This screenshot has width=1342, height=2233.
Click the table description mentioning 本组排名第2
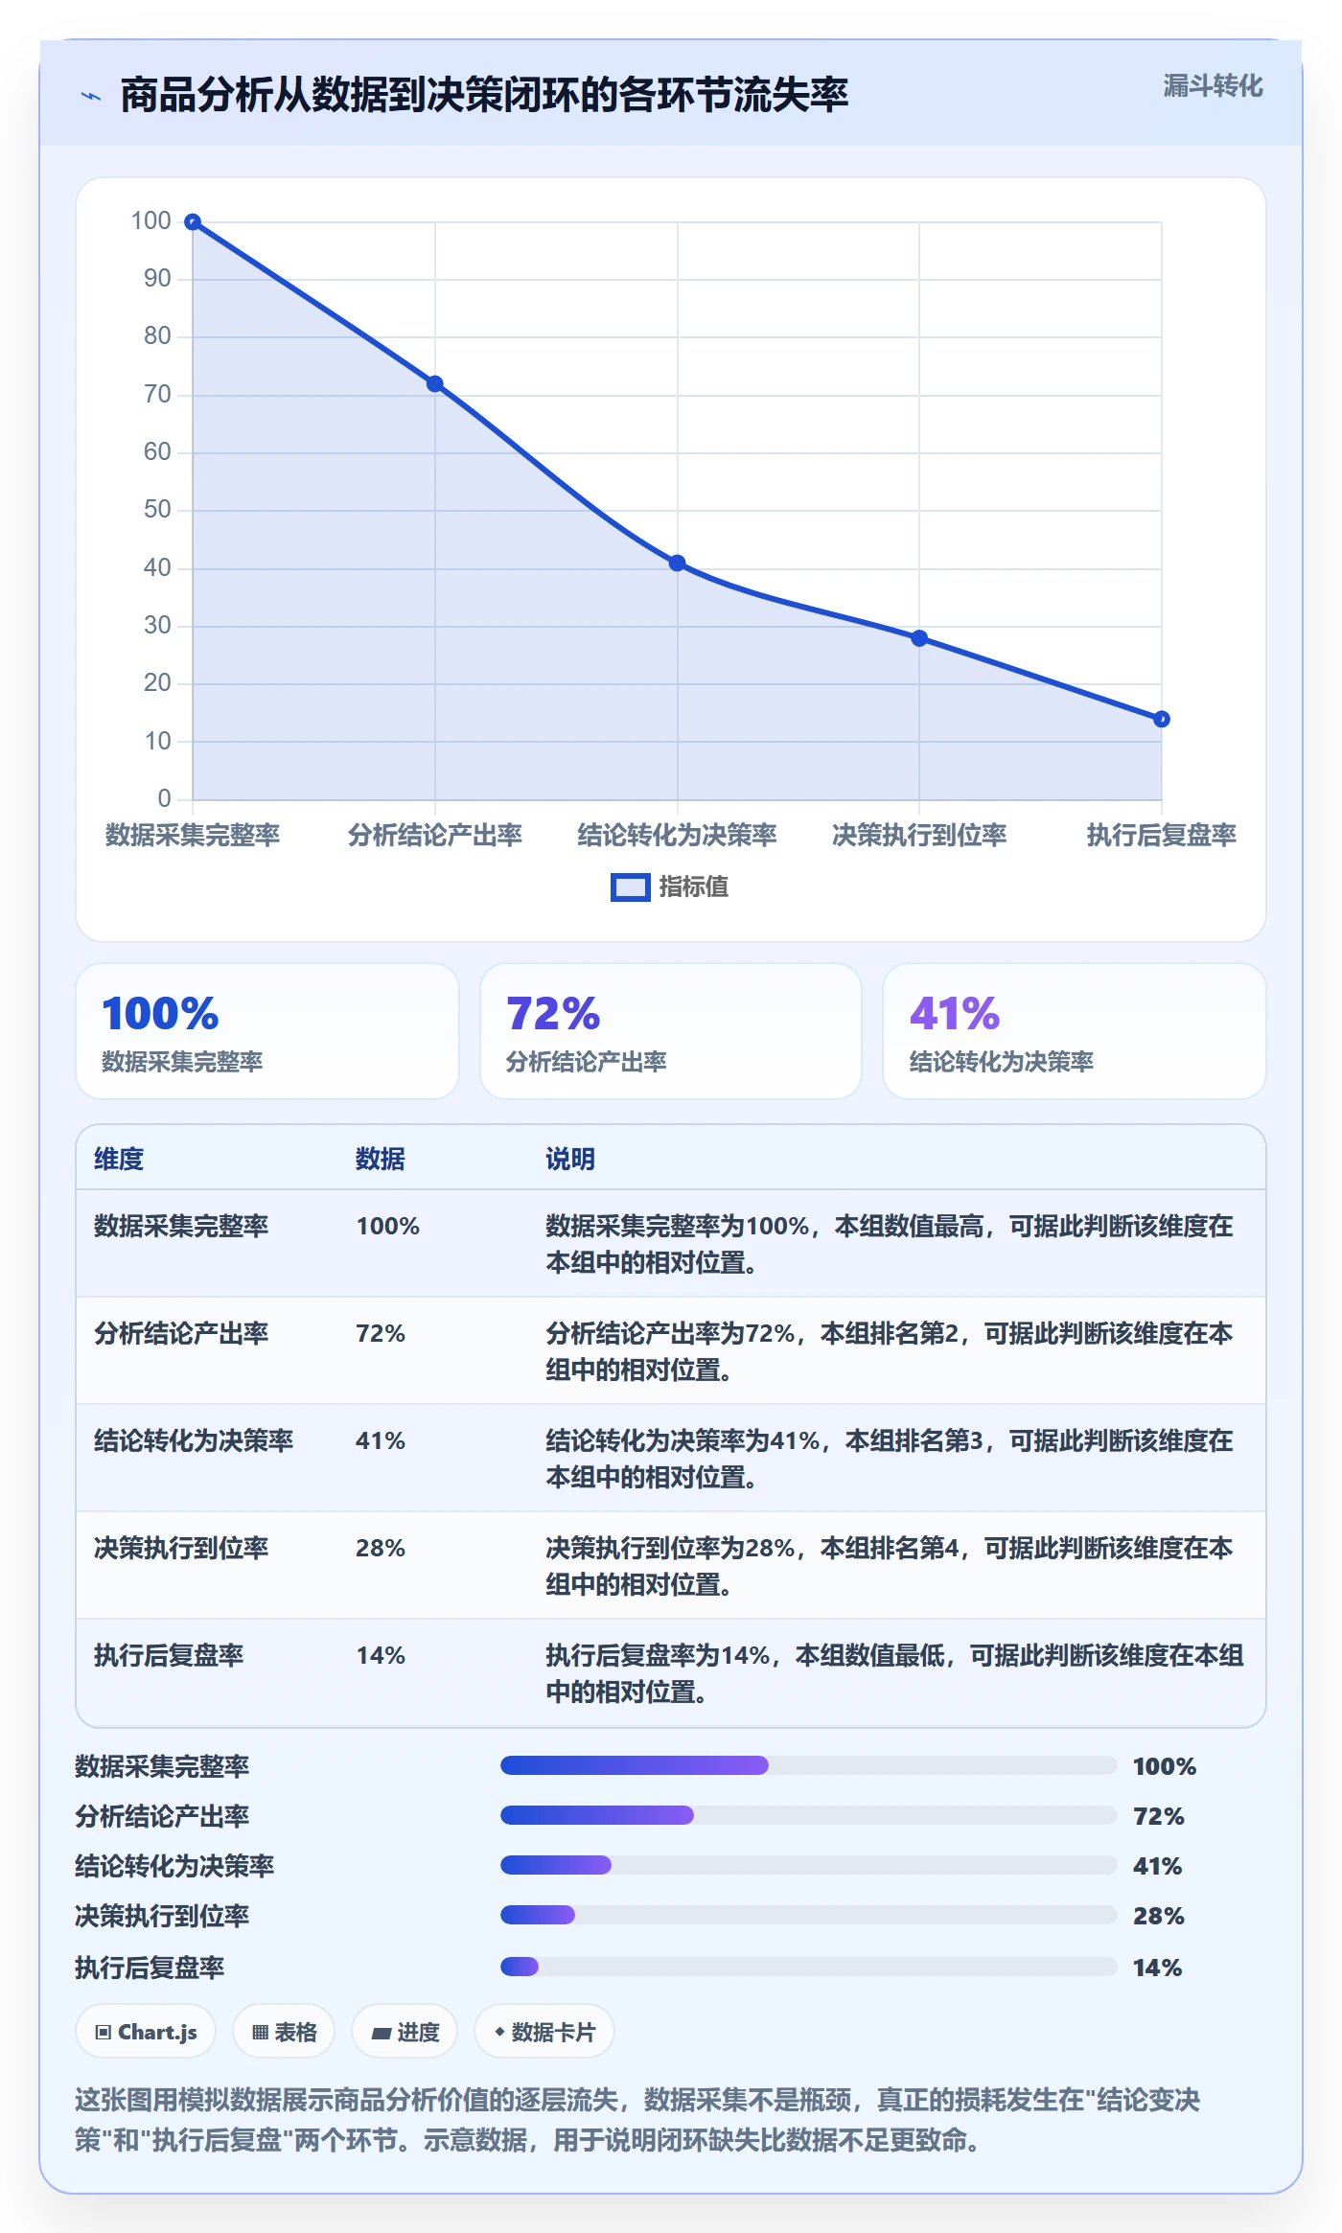890,1351
